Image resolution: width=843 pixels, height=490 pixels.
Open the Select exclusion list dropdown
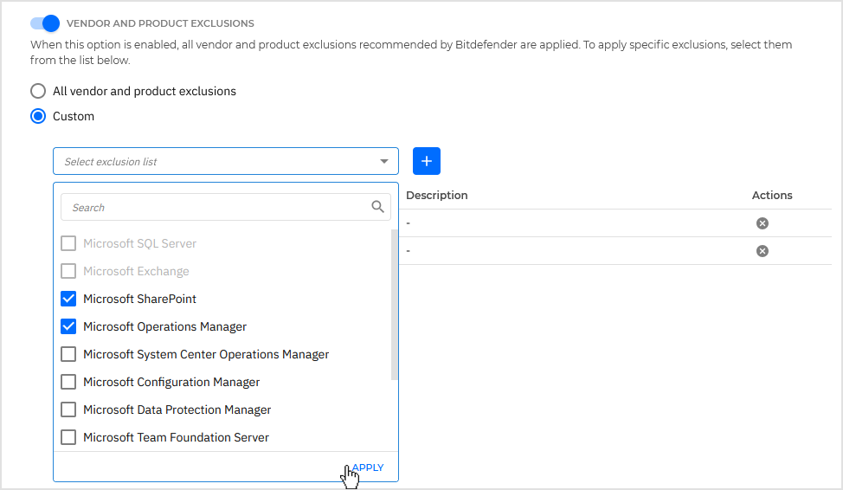(x=226, y=161)
